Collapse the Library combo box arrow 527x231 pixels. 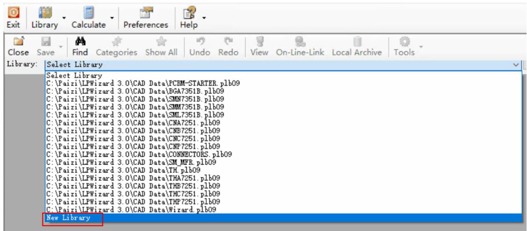516,65
